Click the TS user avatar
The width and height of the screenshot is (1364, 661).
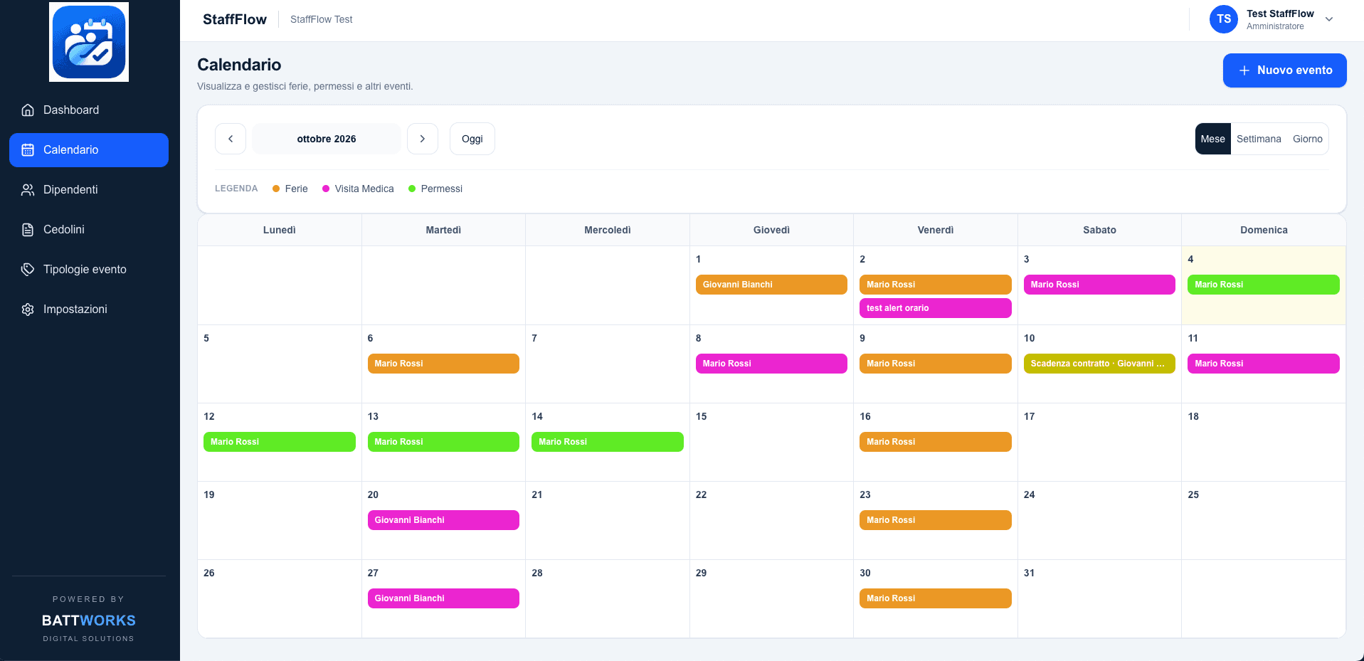[x=1224, y=19]
